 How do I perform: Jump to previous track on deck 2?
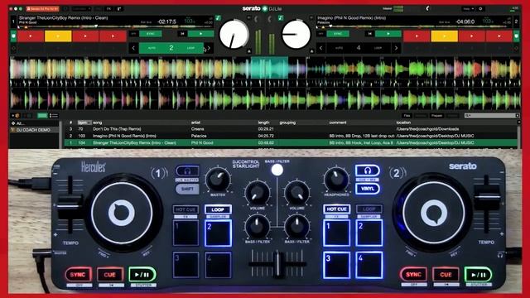[x=370, y=34]
